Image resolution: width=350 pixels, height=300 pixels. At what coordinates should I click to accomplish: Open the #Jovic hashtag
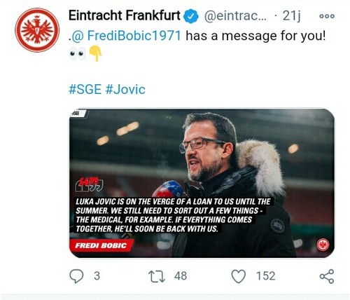[x=125, y=89]
